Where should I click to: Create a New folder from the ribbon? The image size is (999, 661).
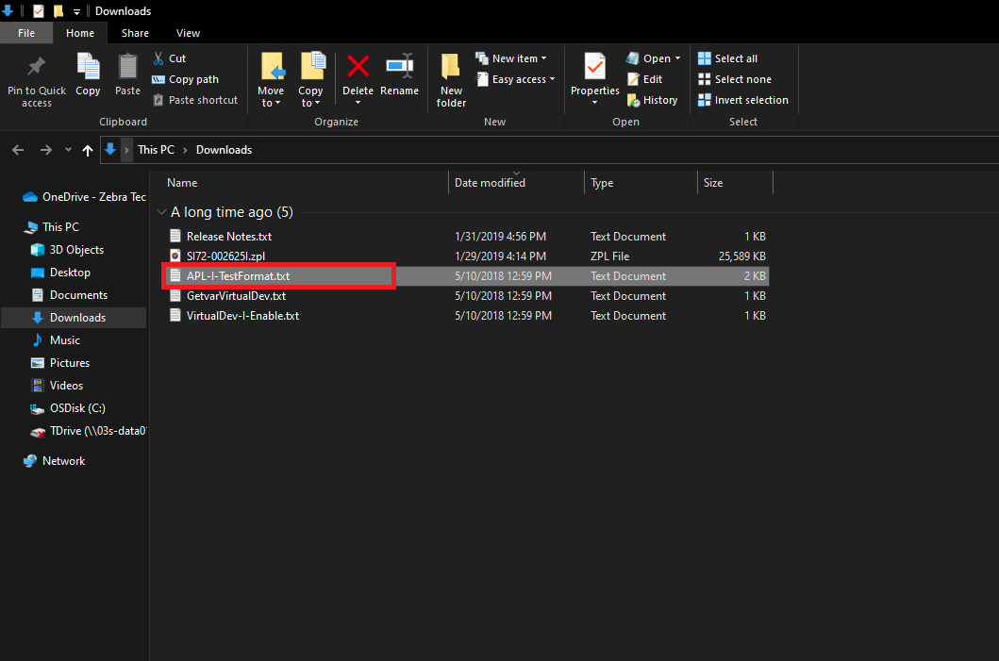(x=451, y=68)
